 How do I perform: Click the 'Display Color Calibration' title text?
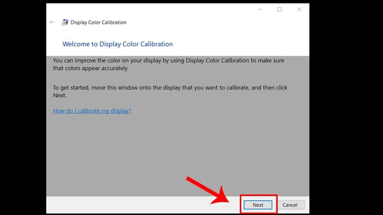(99, 22)
